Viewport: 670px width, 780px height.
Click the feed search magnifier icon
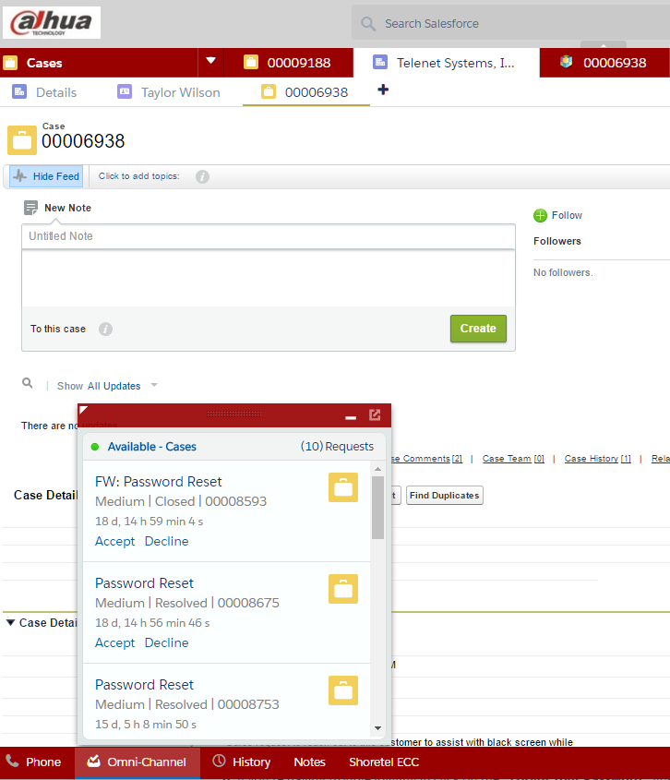click(x=28, y=383)
